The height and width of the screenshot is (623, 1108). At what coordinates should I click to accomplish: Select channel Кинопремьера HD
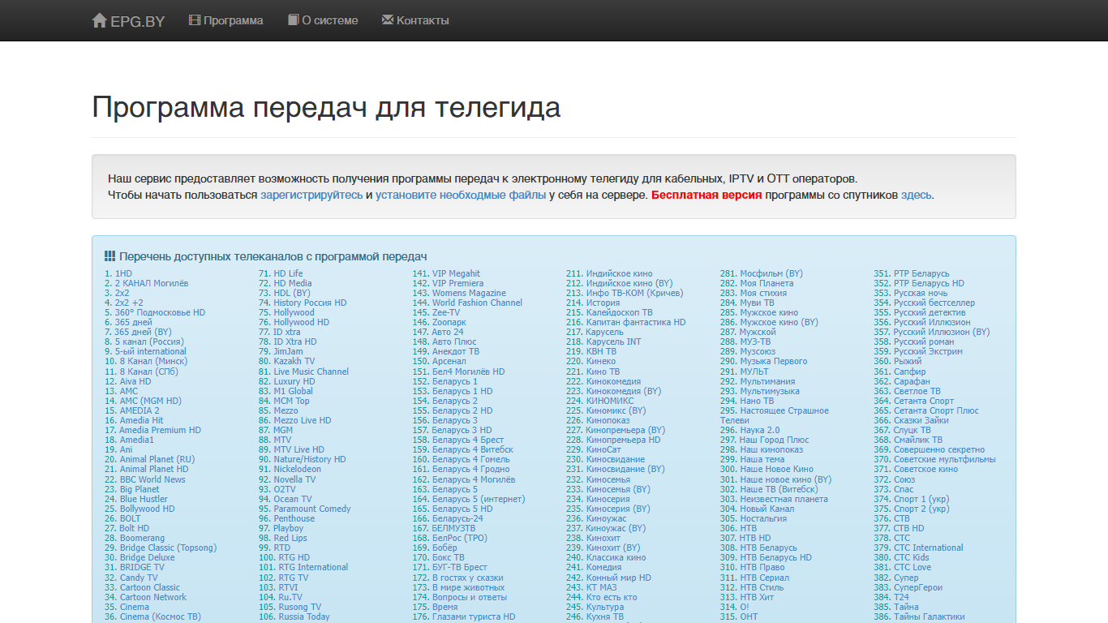(x=623, y=440)
